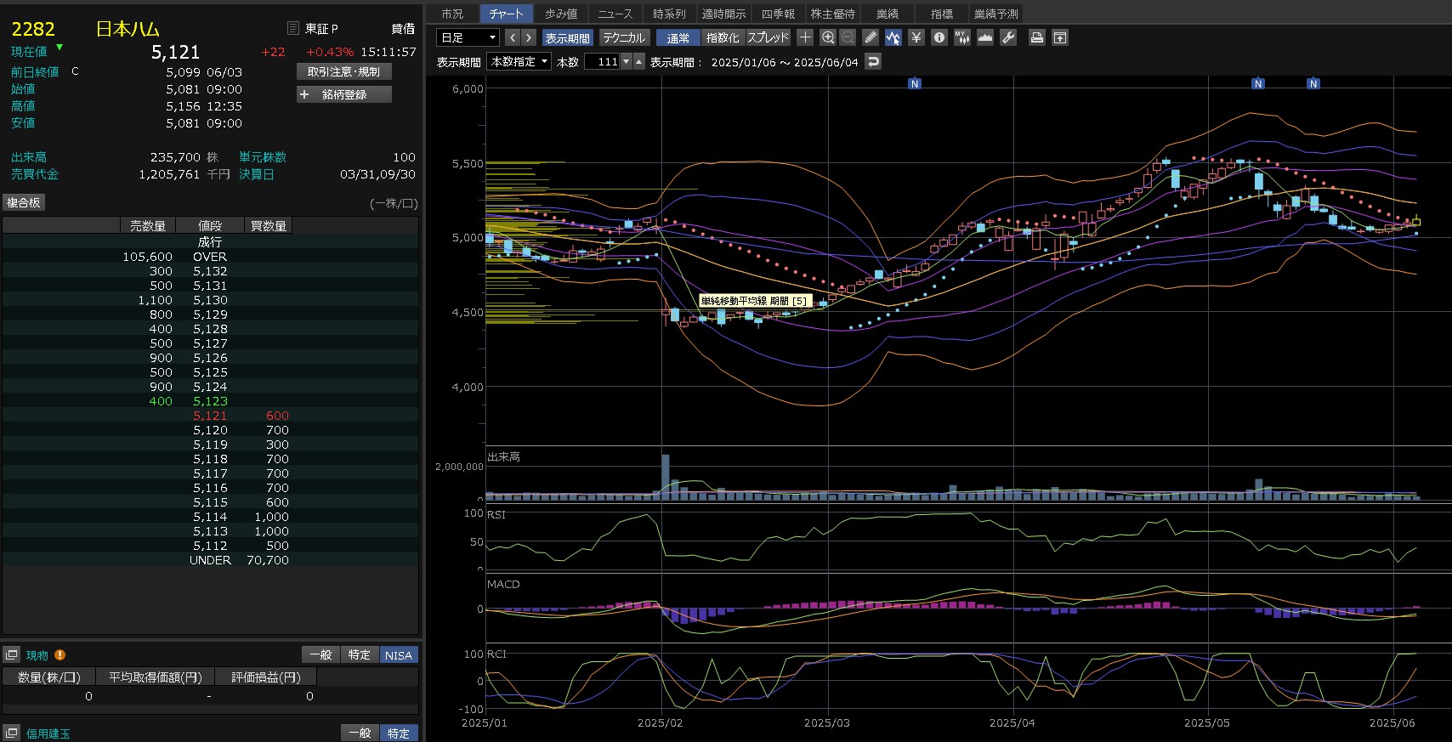Click the 複合板 button

[24, 202]
